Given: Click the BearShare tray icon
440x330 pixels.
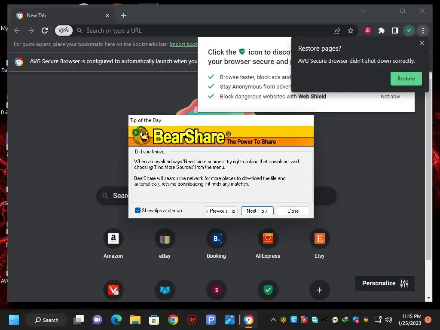Looking at the screenshot, I should coord(283,320).
